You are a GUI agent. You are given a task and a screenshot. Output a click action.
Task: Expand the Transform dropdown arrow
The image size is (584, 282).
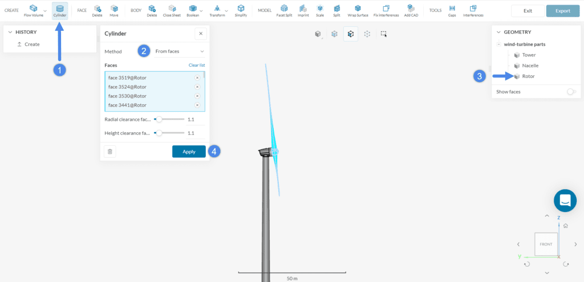tap(227, 11)
